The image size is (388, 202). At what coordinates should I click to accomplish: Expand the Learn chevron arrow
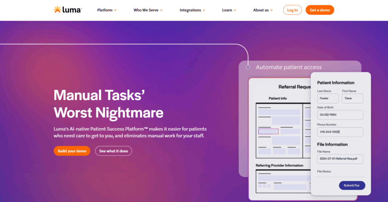pyautogui.click(x=235, y=10)
